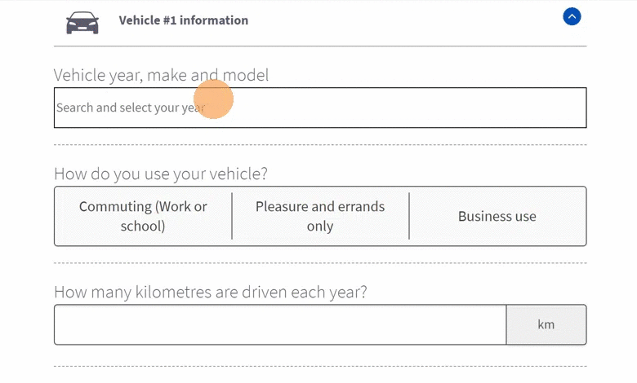Open the year search combo box
The image size is (637, 383).
point(320,108)
